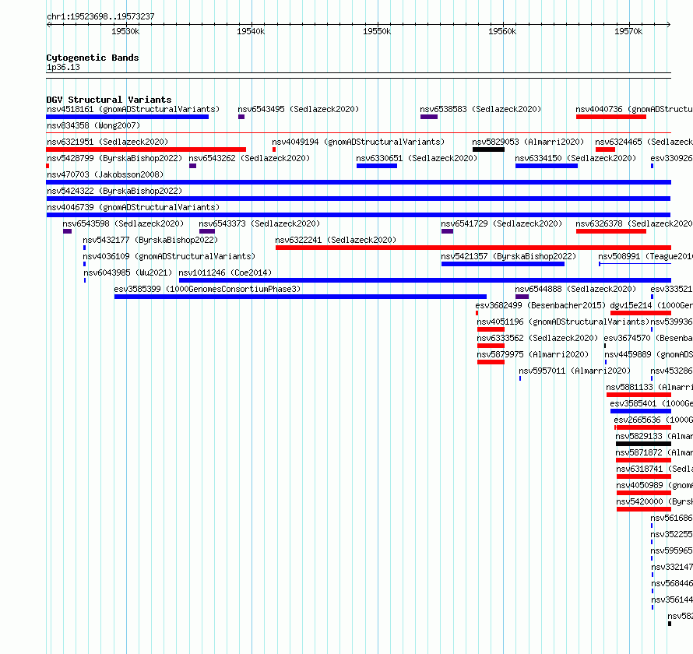Click the blue bar under esv3585401
The width and height of the screenshot is (693, 654).
641,411
